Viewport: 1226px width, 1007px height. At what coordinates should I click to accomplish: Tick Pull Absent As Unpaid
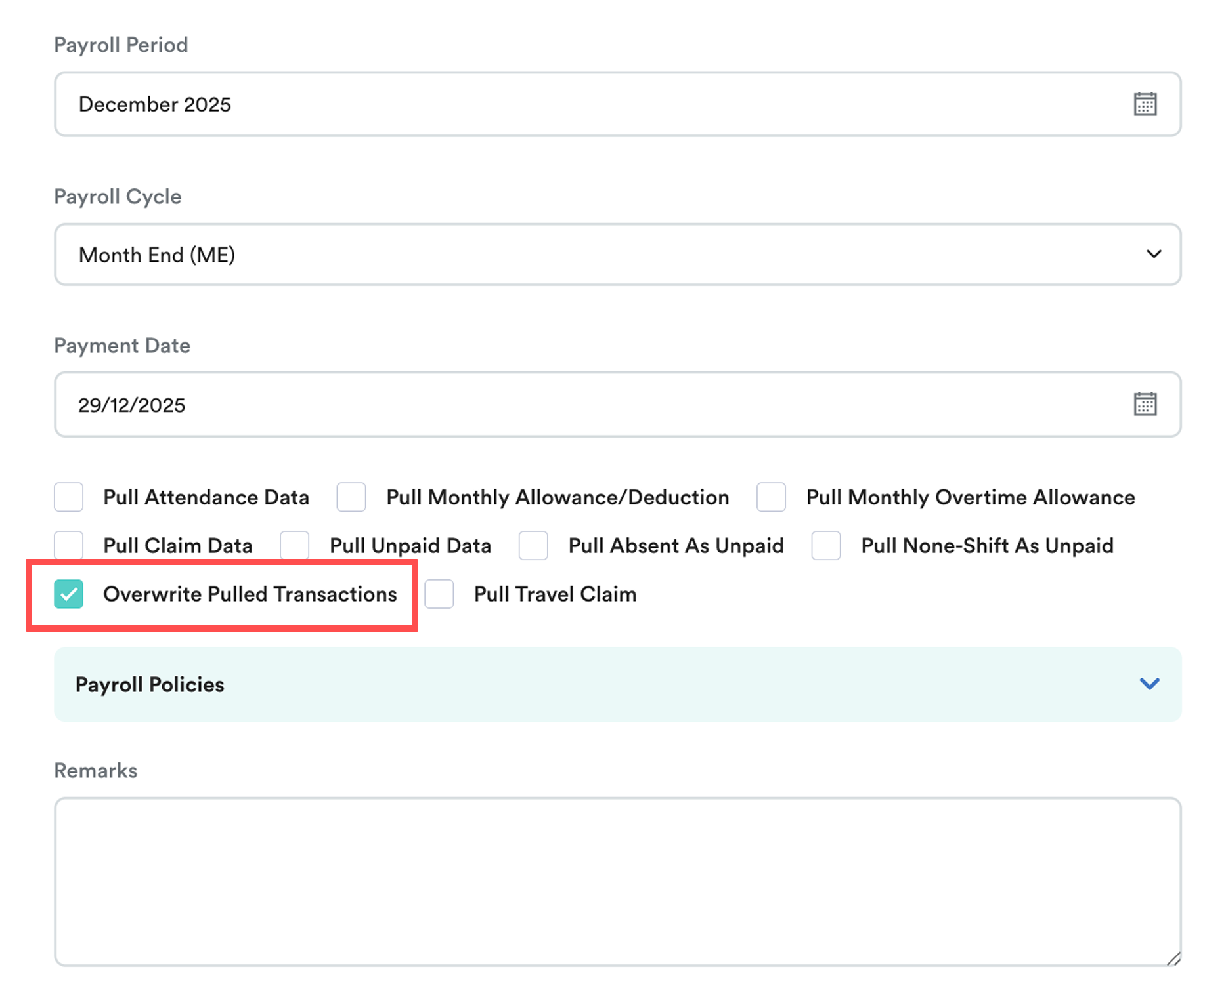(x=533, y=546)
